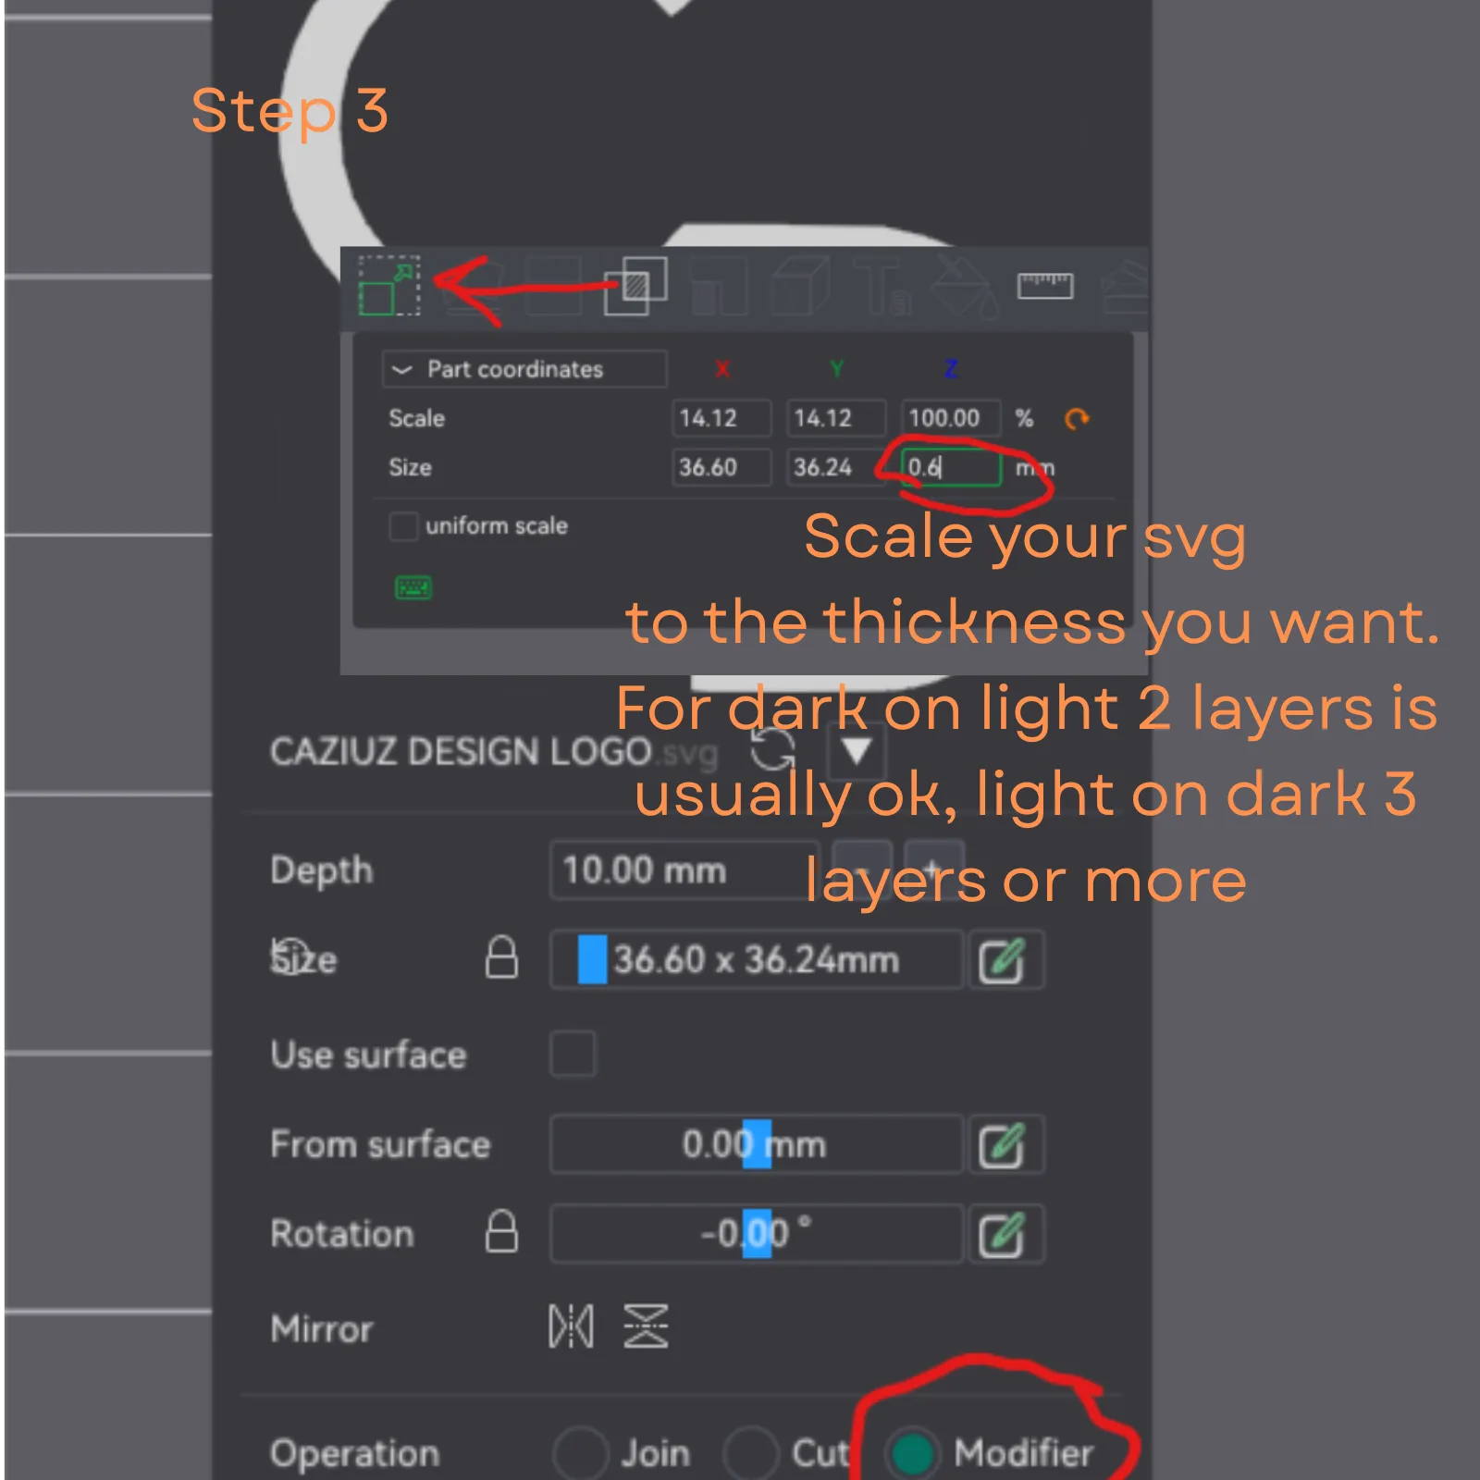Edit From surface with the pencil icon

(x=1003, y=1145)
